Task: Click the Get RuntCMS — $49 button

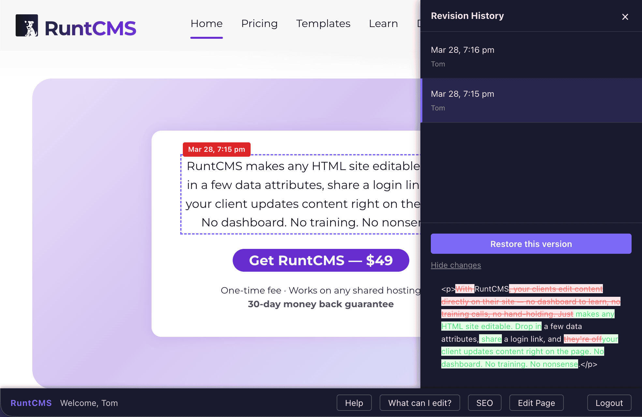Action: tap(321, 260)
